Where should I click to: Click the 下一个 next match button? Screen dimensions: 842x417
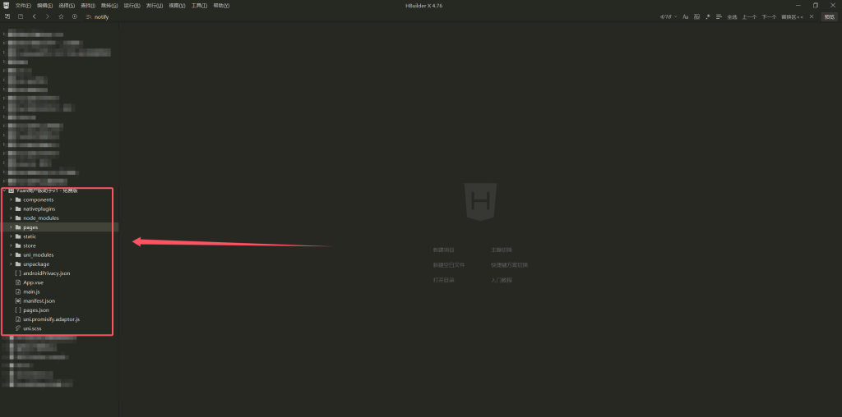[x=769, y=16]
